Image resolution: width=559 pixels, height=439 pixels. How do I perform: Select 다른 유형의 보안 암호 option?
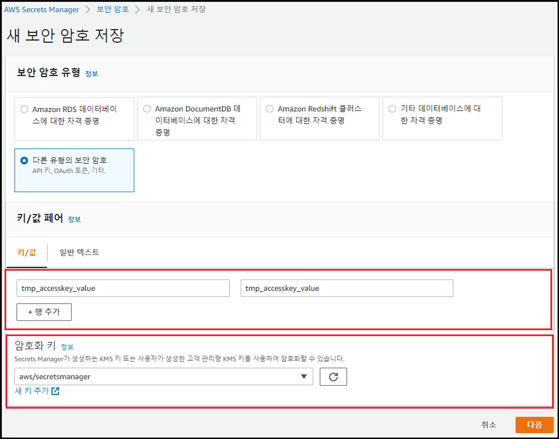[x=74, y=170]
